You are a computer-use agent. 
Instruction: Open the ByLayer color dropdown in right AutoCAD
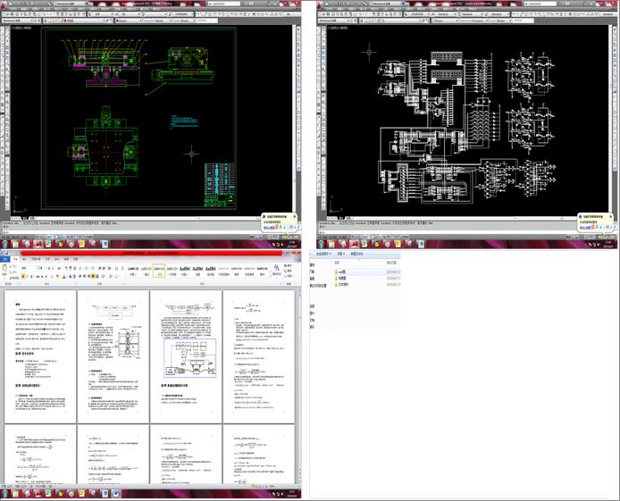point(444,21)
